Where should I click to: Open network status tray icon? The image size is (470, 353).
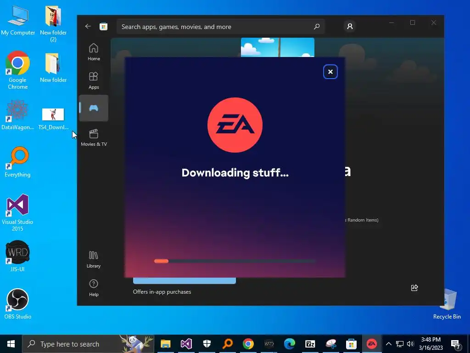tap(400, 344)
